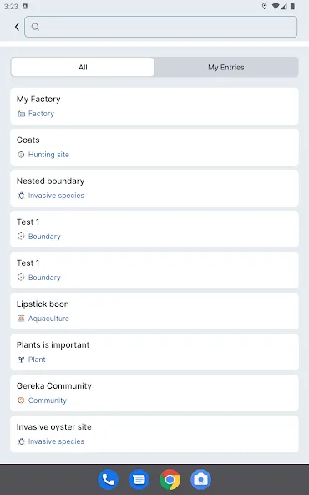
Task: Click the bug icon under Nested boundary
Action: (21, 196)
